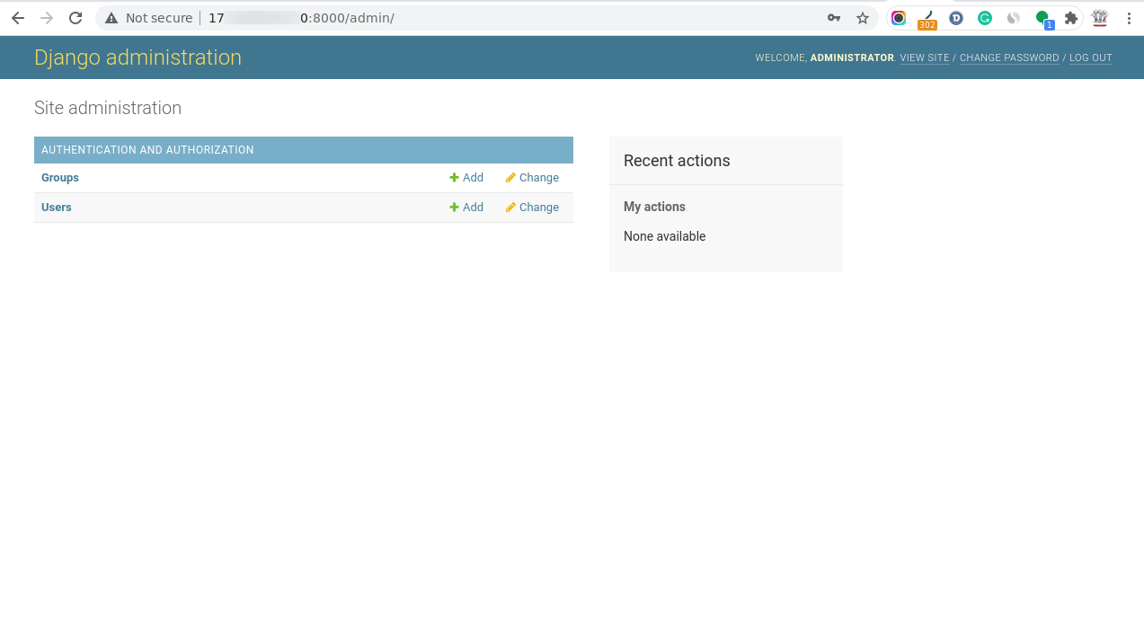Go back to the previous page

18,18
